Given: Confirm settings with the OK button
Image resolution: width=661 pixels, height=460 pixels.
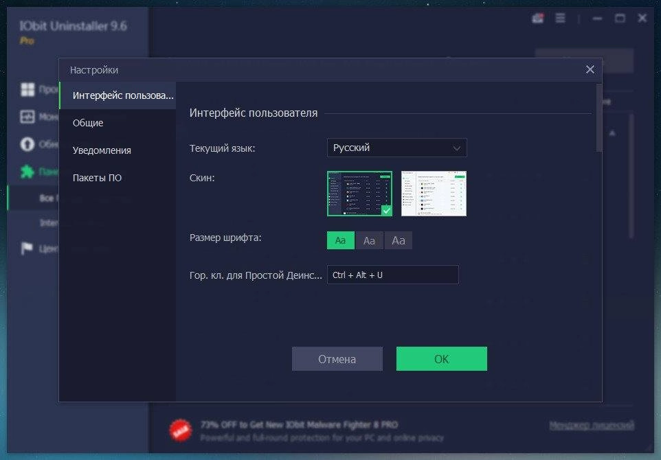Looking at the screenshot, I should (x=442, y=359).
